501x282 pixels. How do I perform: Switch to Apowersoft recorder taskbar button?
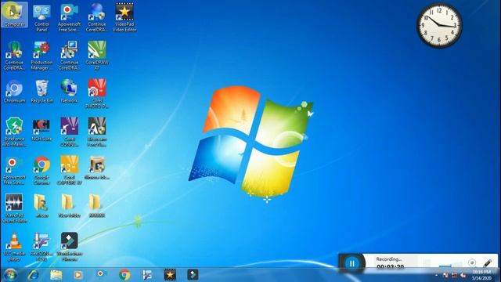[101, 274]
